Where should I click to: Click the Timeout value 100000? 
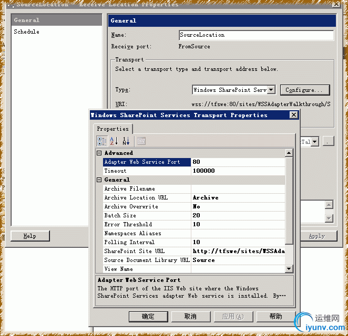pos(204,171)
